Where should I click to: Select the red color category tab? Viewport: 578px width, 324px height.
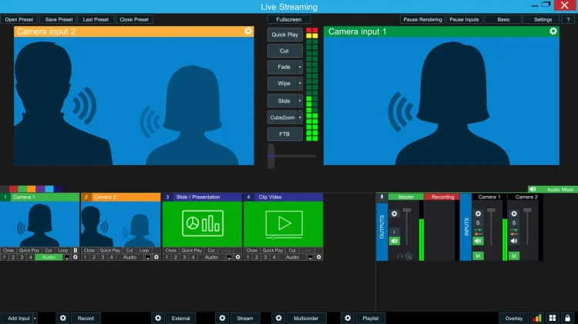point(13,189)
